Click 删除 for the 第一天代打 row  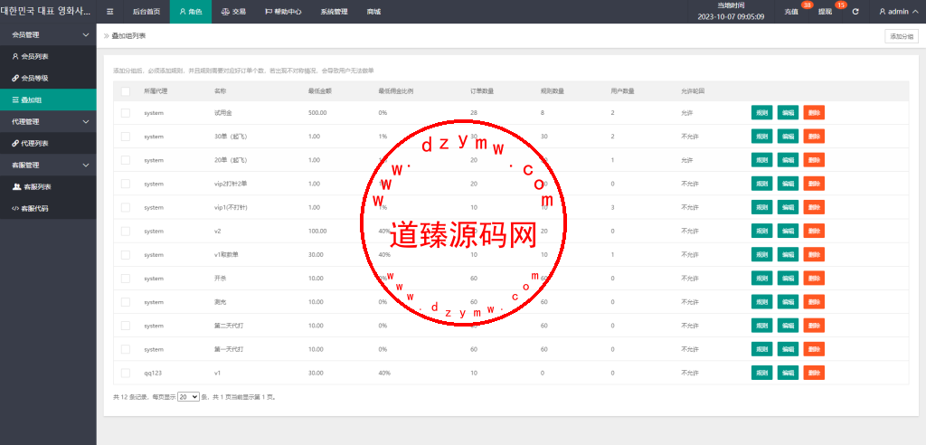[x=814, y=349]
